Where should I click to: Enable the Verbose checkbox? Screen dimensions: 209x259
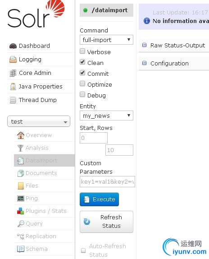click(82, 51)
